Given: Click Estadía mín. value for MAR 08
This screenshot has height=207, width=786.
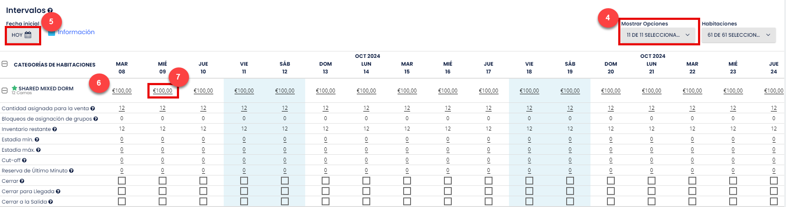Looking at the screenshot, I should (122, 139).
